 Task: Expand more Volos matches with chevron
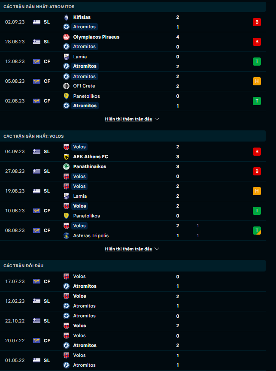(x=157, y=249)
